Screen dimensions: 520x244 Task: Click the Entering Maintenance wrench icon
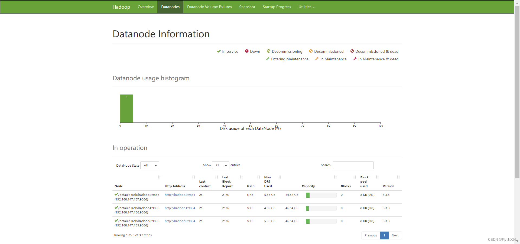(268, 59)
